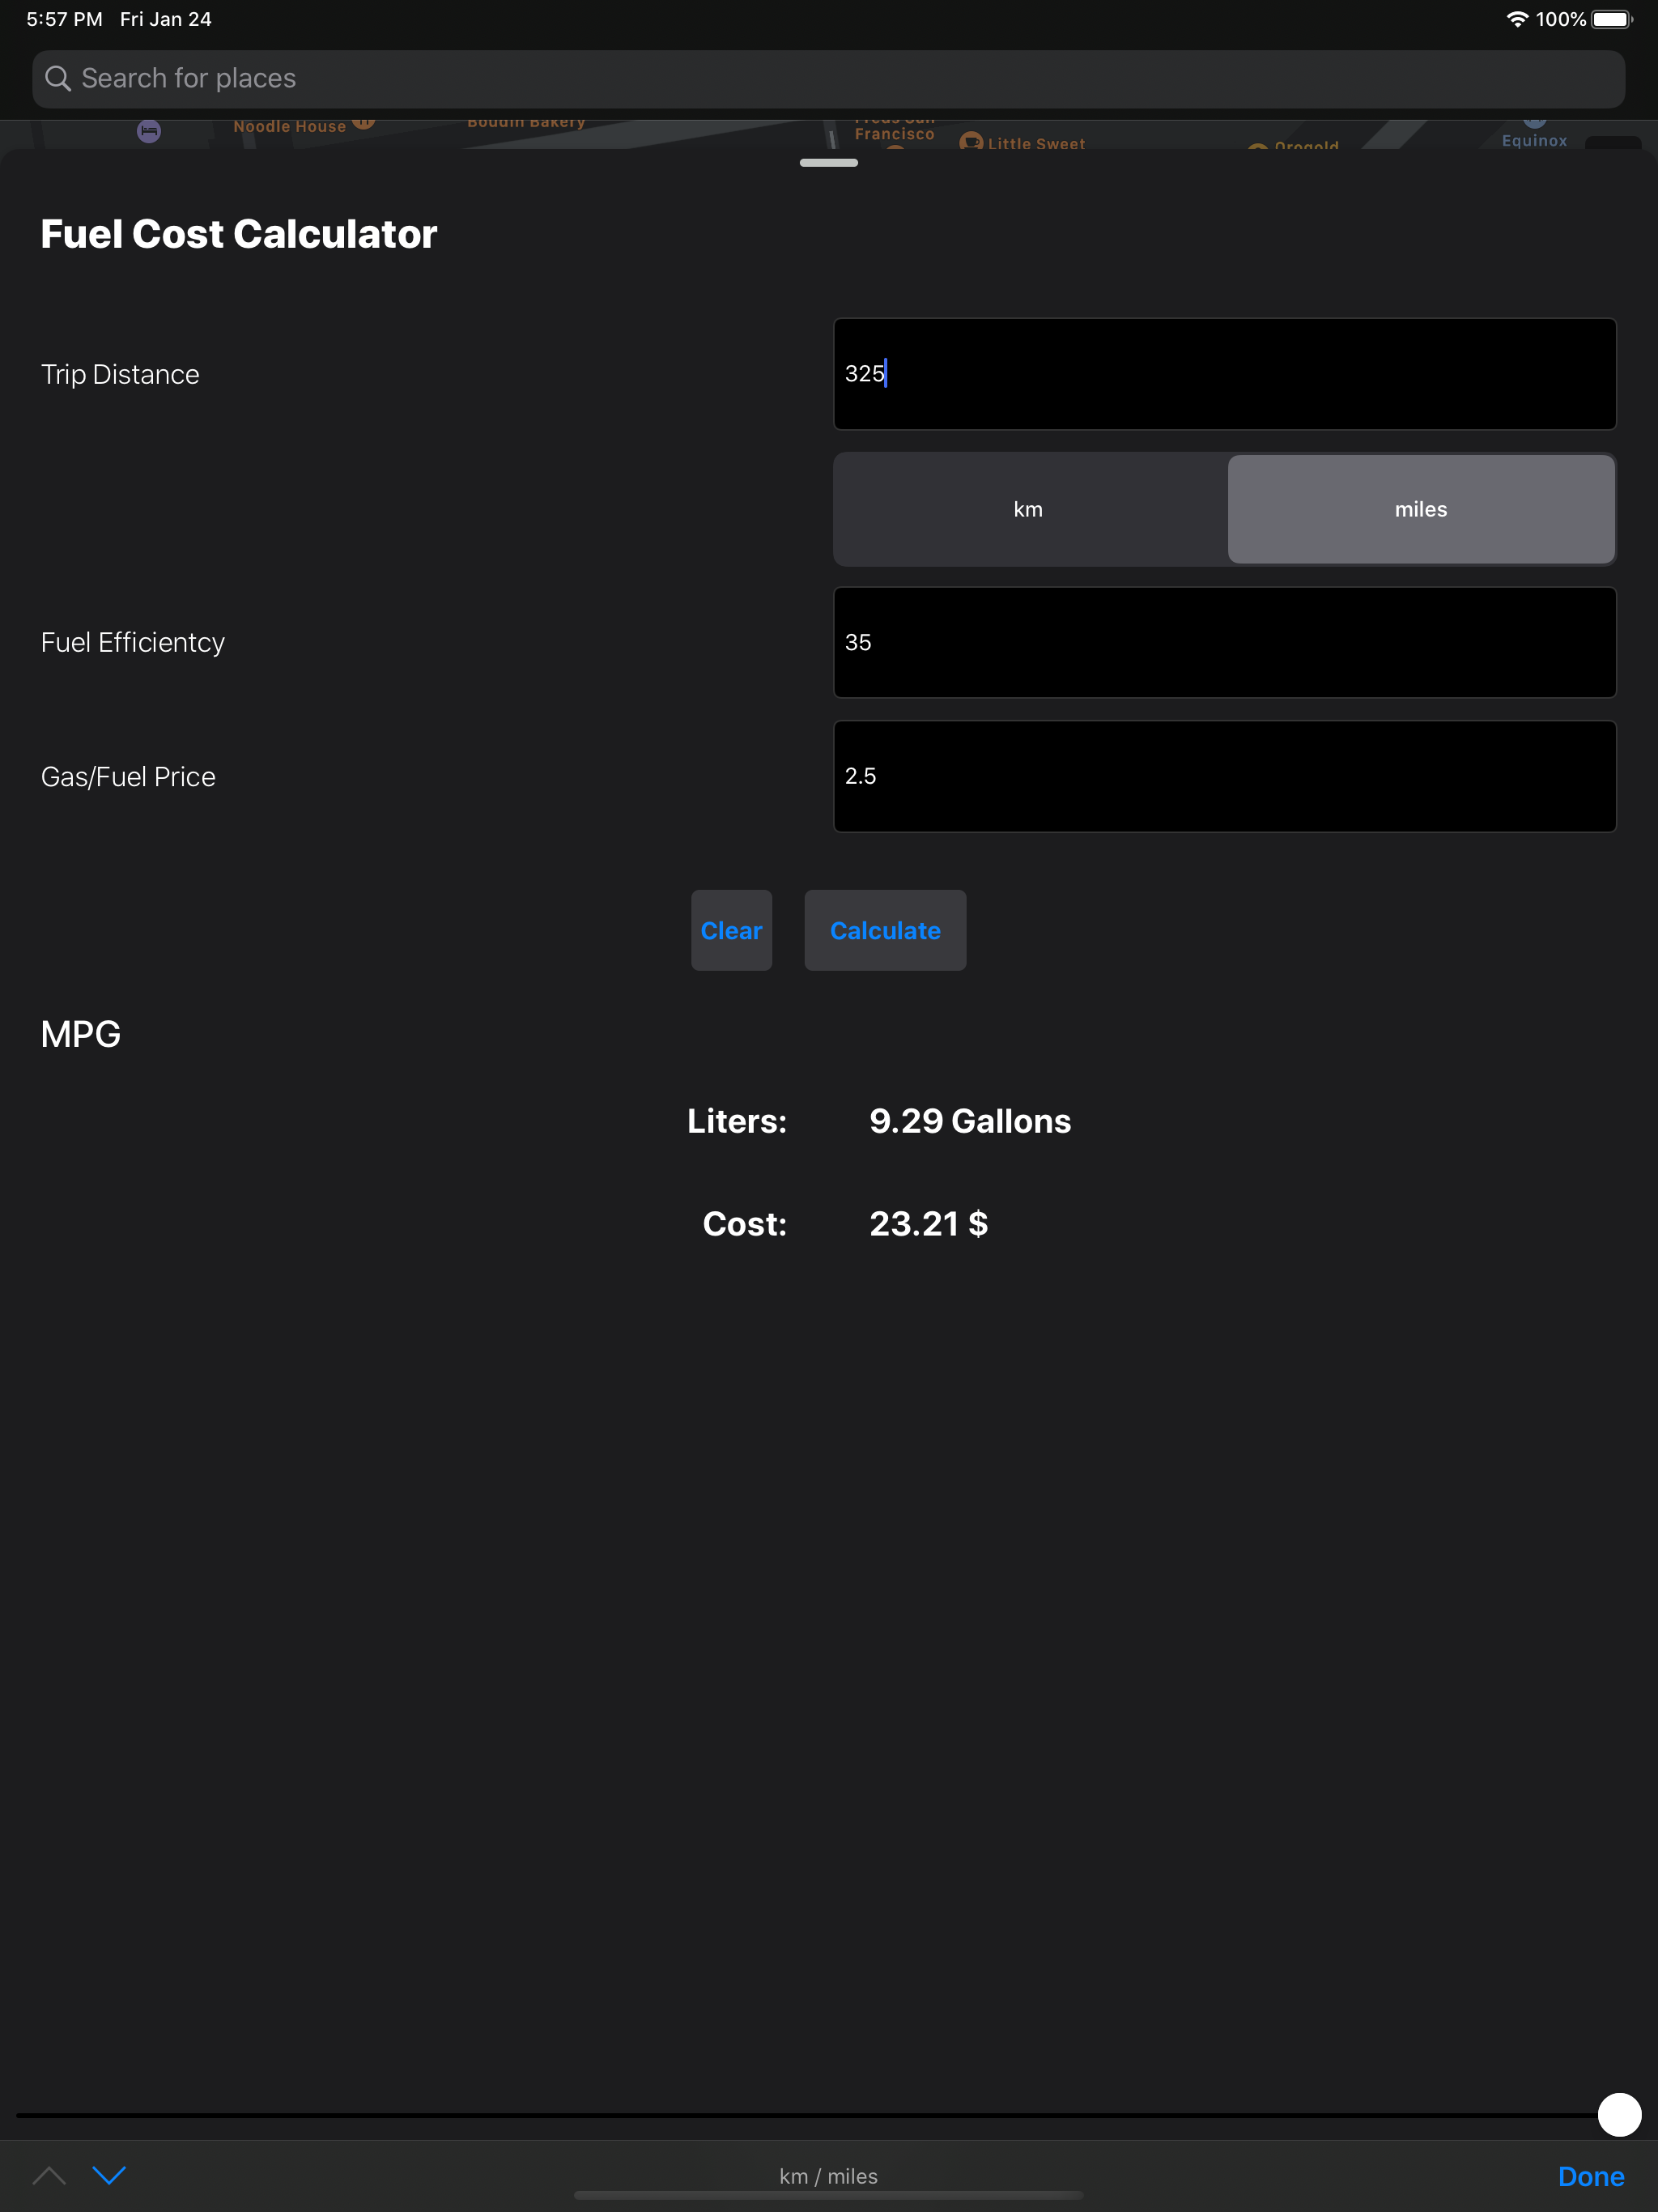This screenshot has width=1658, height=2212.
Task: Tap the MPG label
Action: point(81,1034)
